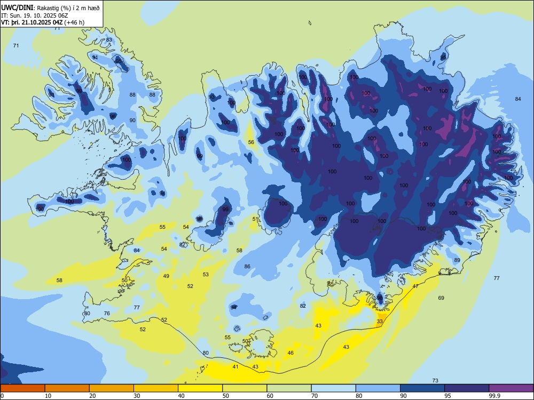Screen dimensions: 534x400
Task: Click the '99.9' legend tick label
Action: tap(494, 396)
